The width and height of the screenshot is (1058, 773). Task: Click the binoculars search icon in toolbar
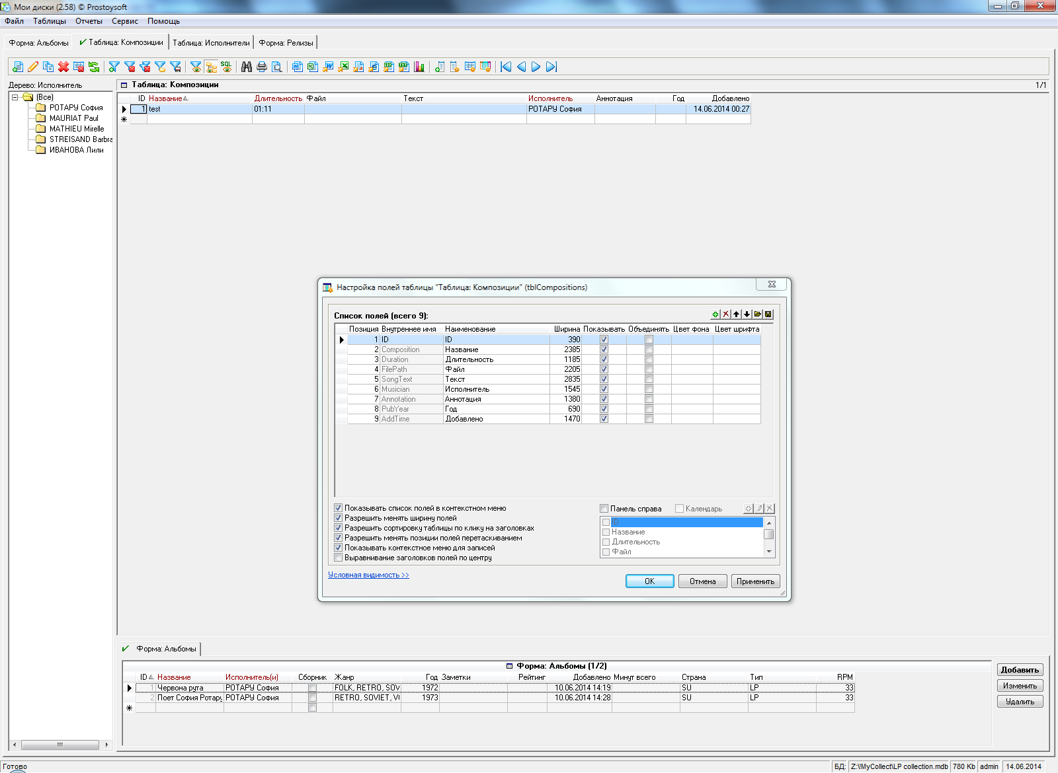tap(247, 67)
